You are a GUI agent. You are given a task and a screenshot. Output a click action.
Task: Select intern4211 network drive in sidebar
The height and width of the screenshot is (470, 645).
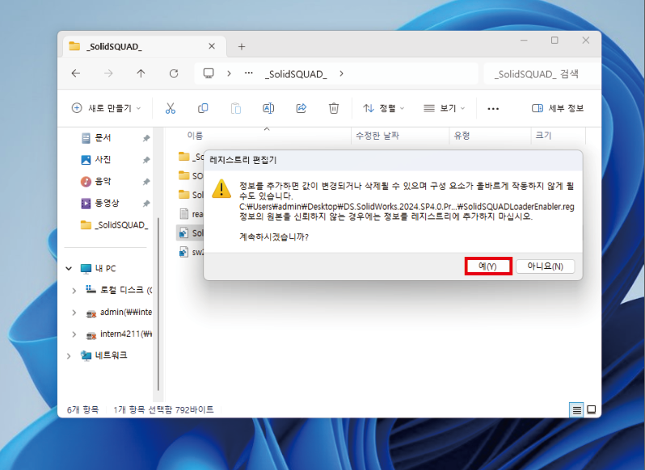(119, 334)
